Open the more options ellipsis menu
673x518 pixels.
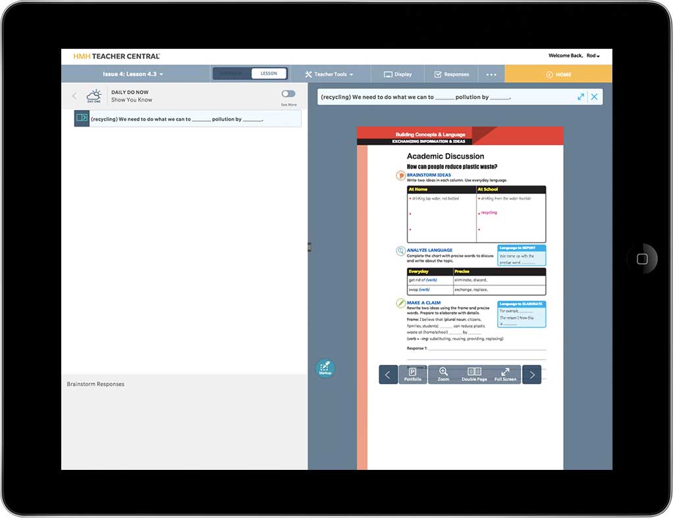coord(491,74)
